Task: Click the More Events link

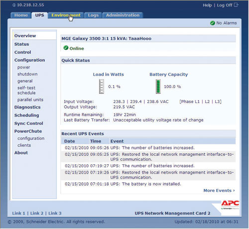Action: tap(219, 191)
